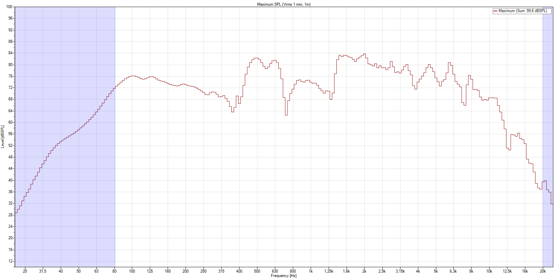The height and width of the screenshot is (278, 556).
Task: Click the curve's deep dip before 800 Hz
Action: (x=286, y=115)
